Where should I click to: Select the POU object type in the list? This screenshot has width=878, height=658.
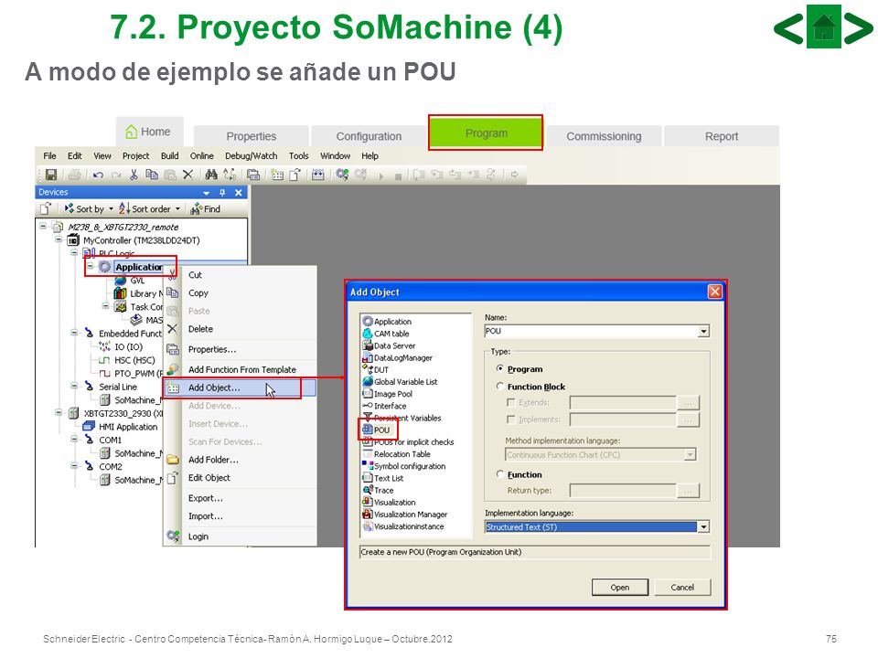point(381,430)
